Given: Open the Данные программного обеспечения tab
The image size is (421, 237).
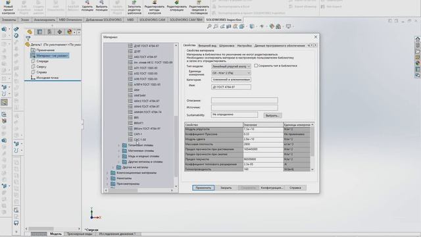Looking at the screenshot, I should tap(280, 45).
